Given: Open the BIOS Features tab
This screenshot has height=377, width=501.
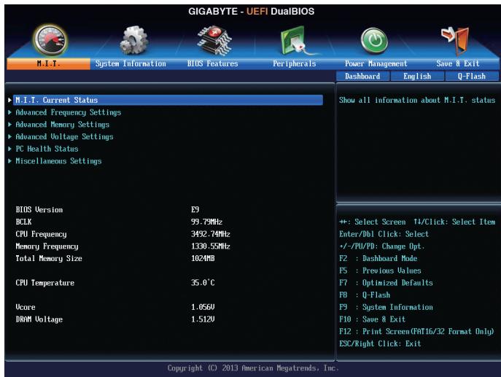Looking at the screenshot, I should point(212,63).
